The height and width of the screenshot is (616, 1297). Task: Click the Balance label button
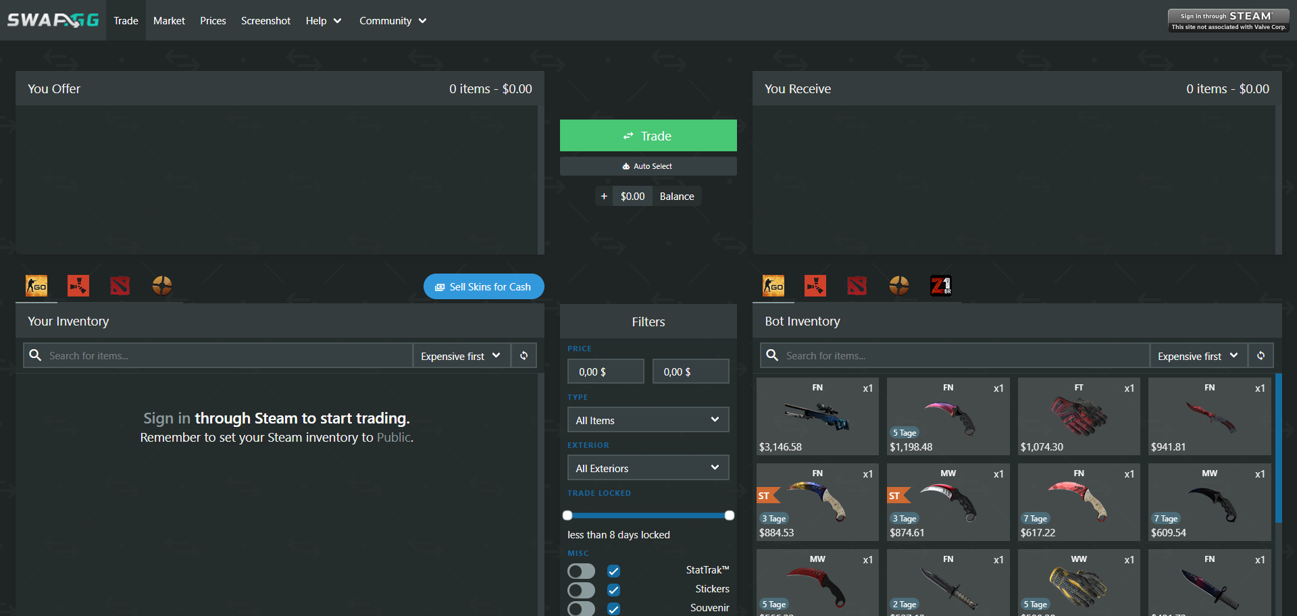tap(677, 196)
